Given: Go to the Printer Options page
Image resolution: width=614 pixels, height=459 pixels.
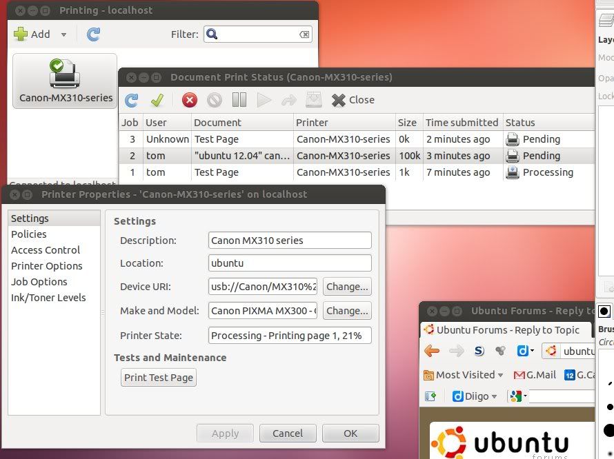Looking at the screenshot, I should click(54, 266).
